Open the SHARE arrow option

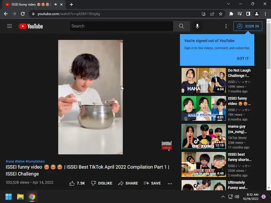128,183
